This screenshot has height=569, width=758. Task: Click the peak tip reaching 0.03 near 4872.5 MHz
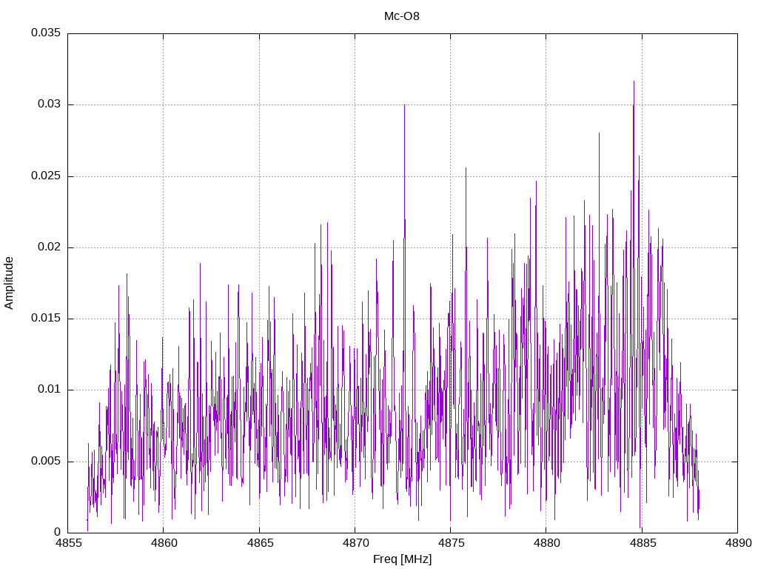click(404, 105)
